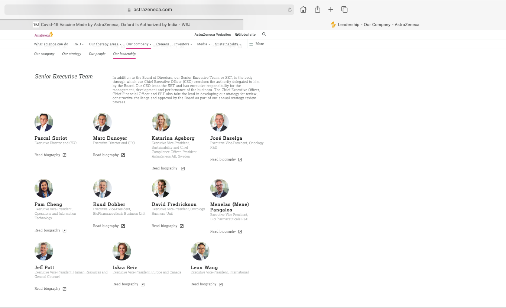Read biography of Pascal Soriot

[47, 155]
